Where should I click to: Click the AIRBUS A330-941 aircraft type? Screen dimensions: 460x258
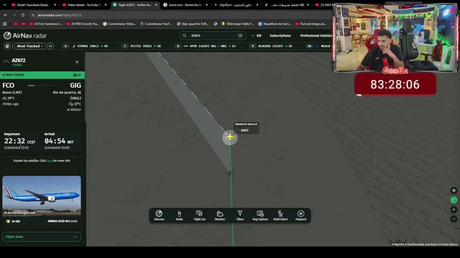point(62,221)
